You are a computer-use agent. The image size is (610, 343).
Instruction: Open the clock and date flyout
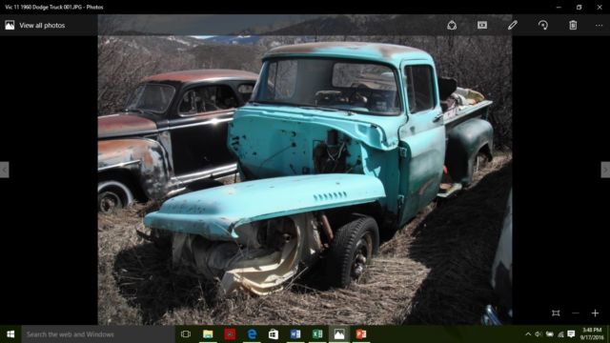point(592,334)
